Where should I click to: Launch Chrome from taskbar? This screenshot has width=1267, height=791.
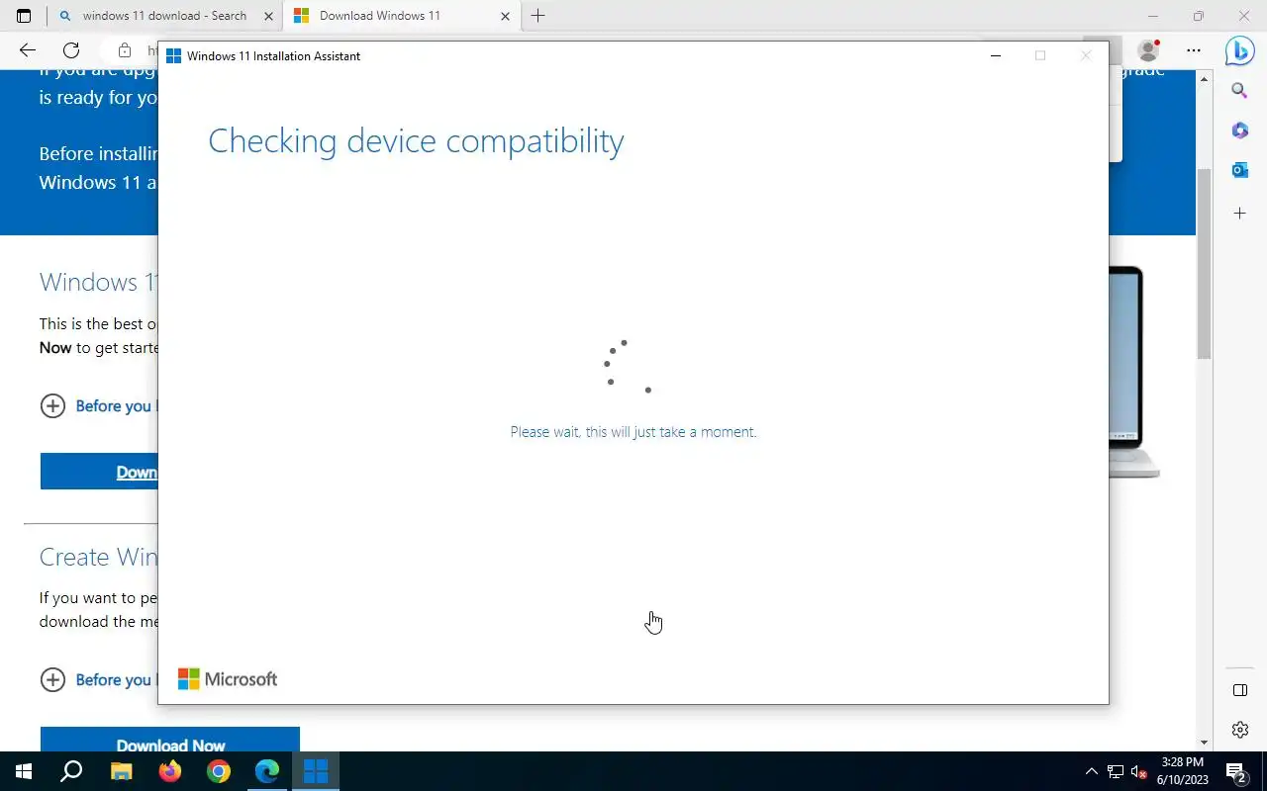pyautogui.click(x=219, y=771)
